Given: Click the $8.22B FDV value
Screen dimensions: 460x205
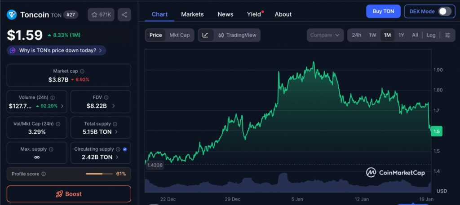Looking at the screenshot, I should (97, 106).
